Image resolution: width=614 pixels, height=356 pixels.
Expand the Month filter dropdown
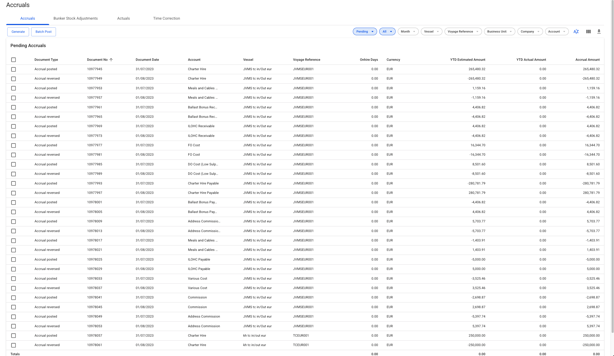click(x=408, y=31)
